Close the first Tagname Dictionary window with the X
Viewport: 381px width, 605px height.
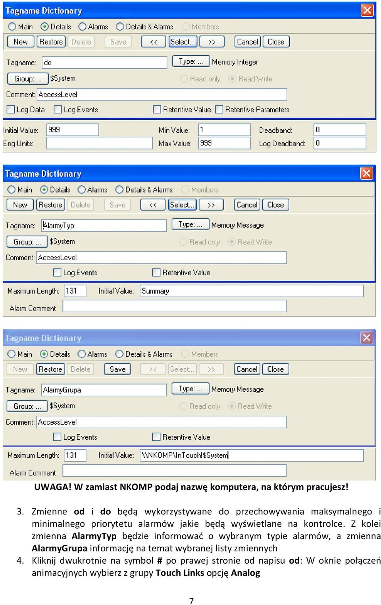point(368,10)
